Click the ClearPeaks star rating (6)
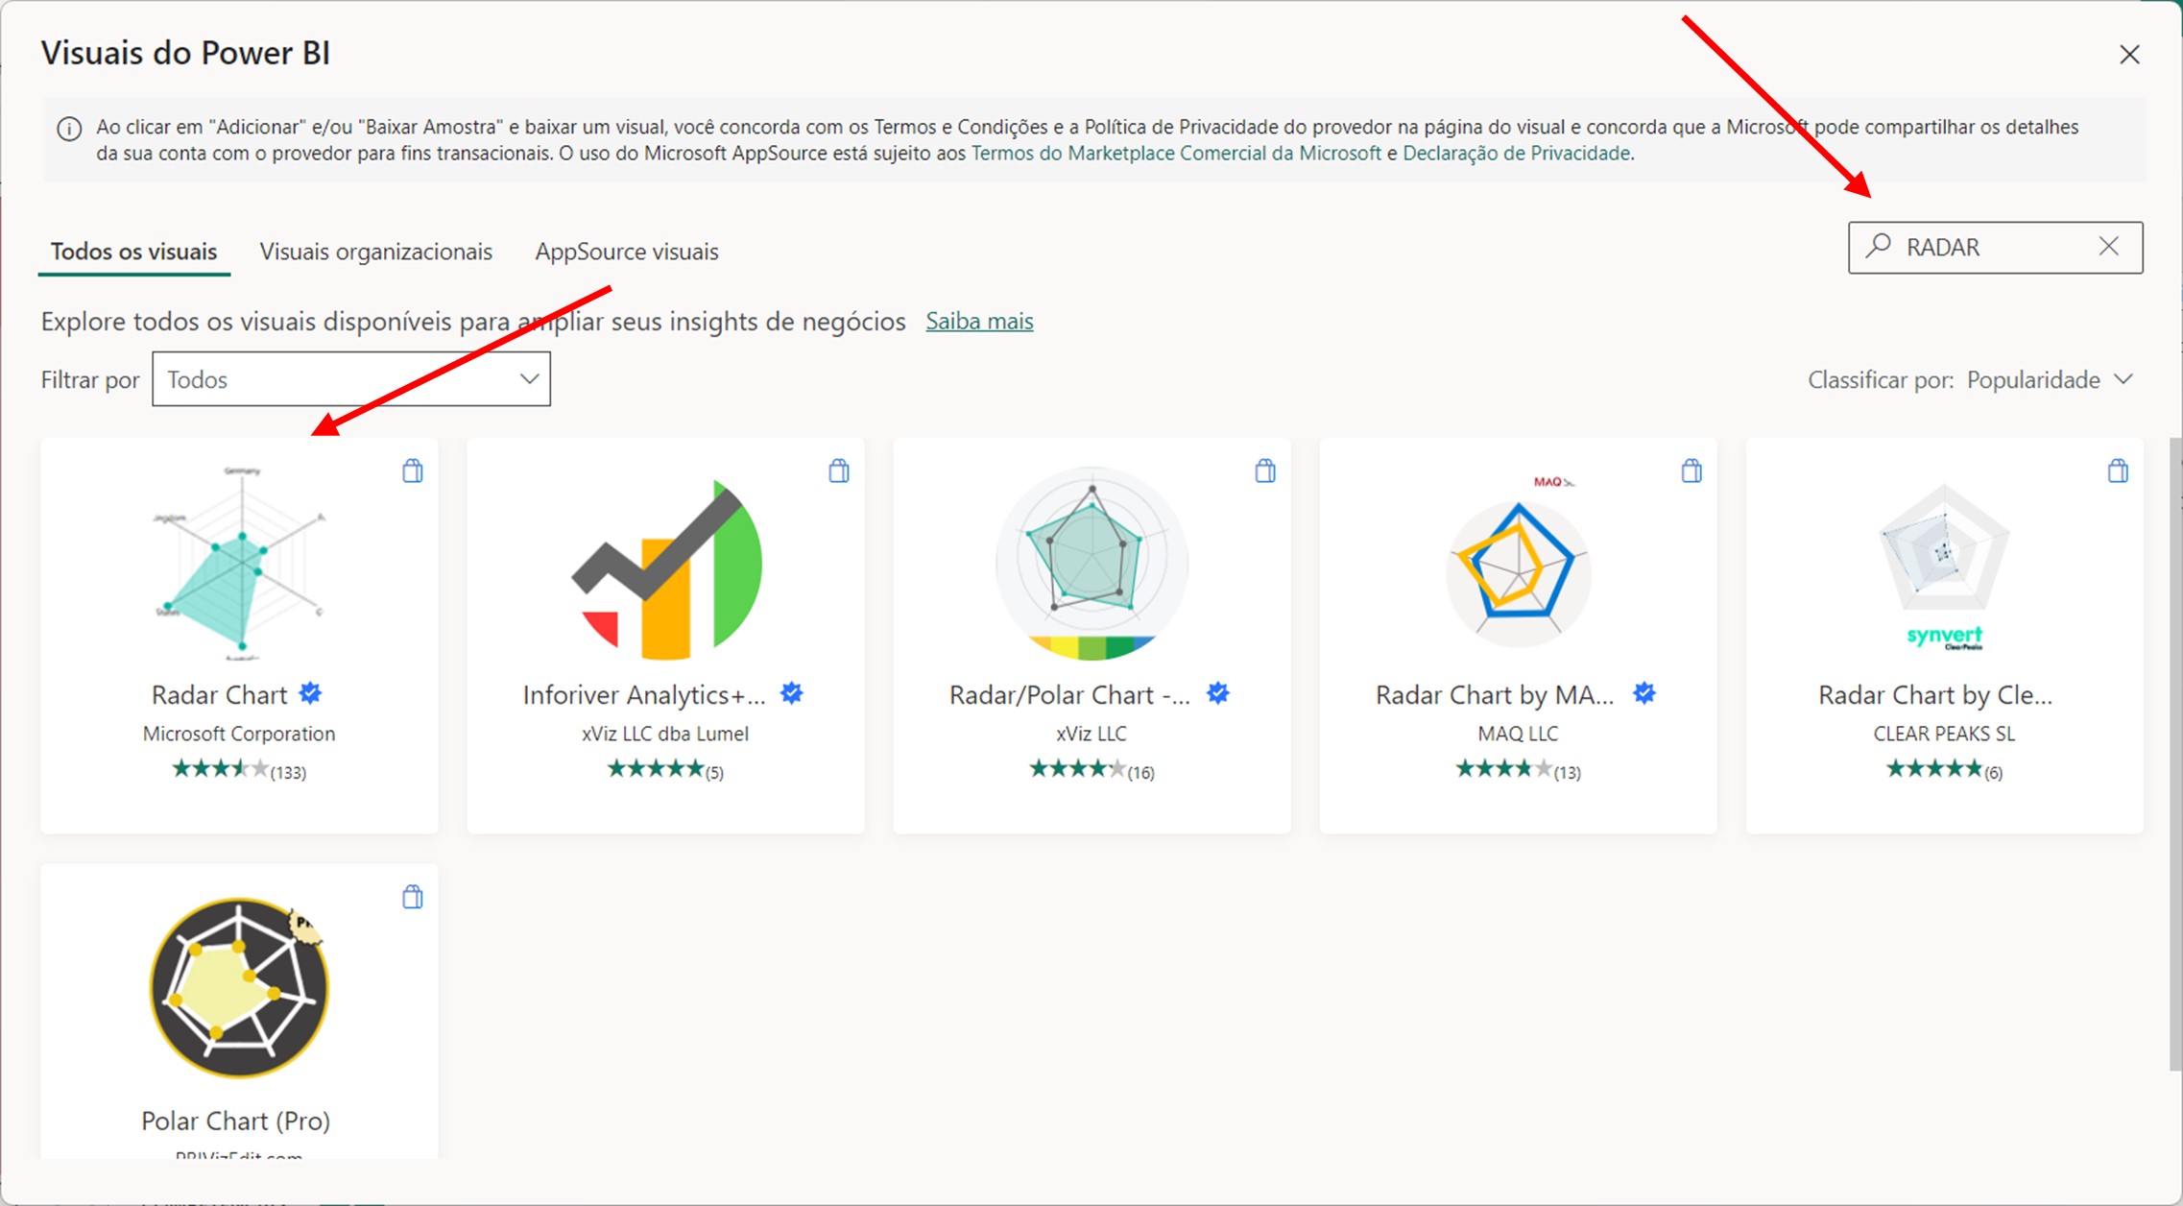 tap(1944, 770)
